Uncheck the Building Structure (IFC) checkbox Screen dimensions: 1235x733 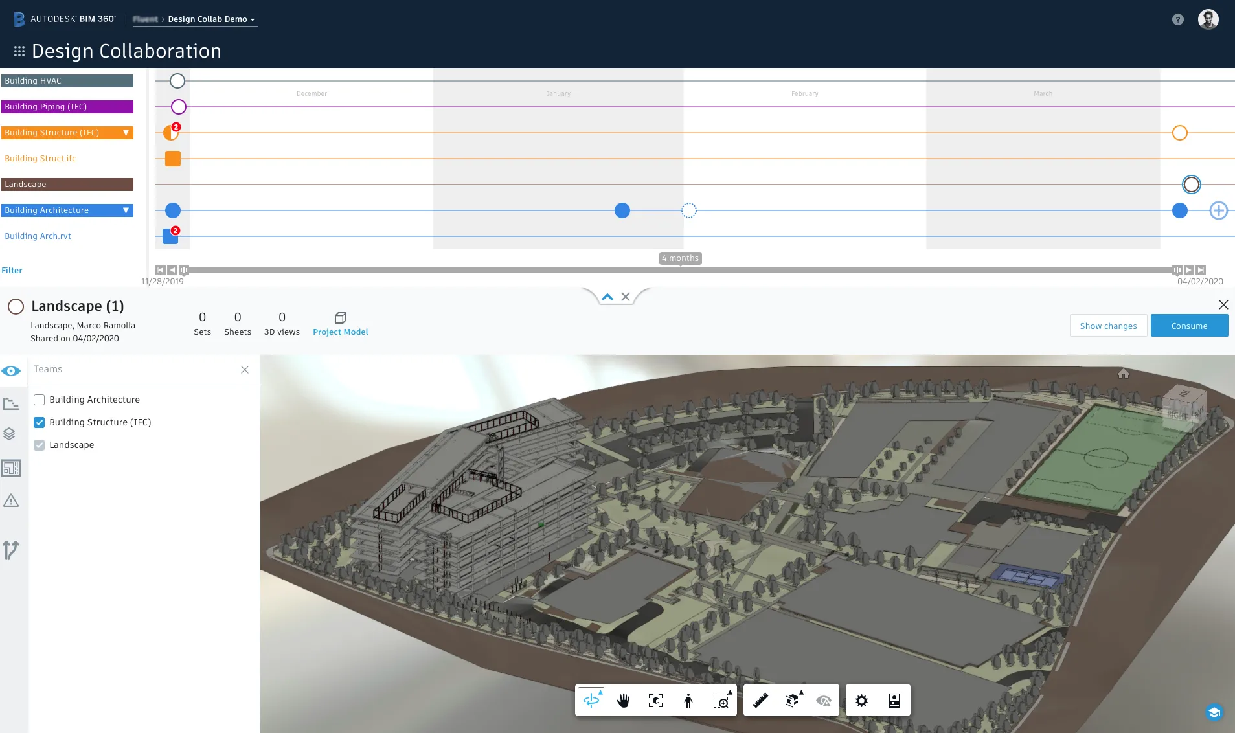(39, 422)
